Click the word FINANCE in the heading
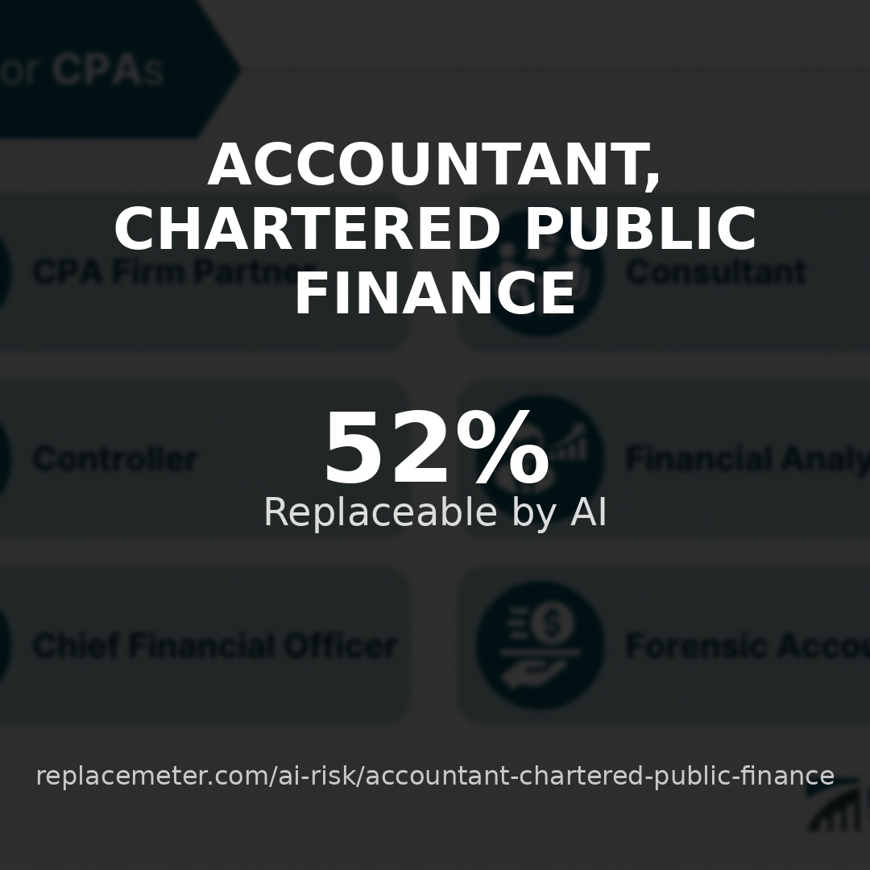This screenshot has height=870, width=870. coord(435,293)
